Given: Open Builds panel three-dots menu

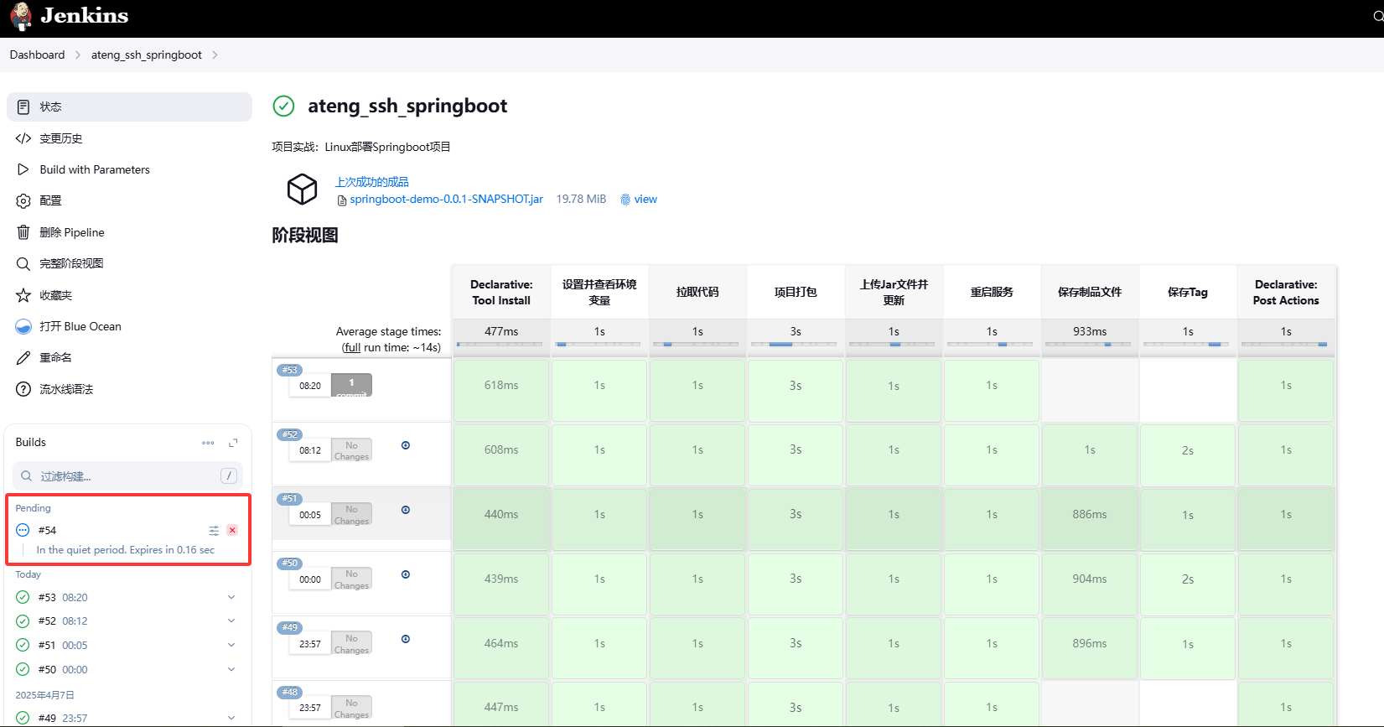Looking at the screenshot, I should [x=208, y=443].
